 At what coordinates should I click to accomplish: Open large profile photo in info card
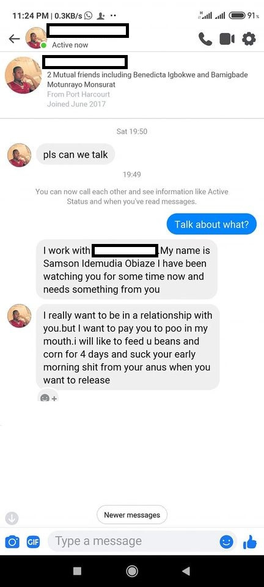pyautogui.click(x=23, y=75)
